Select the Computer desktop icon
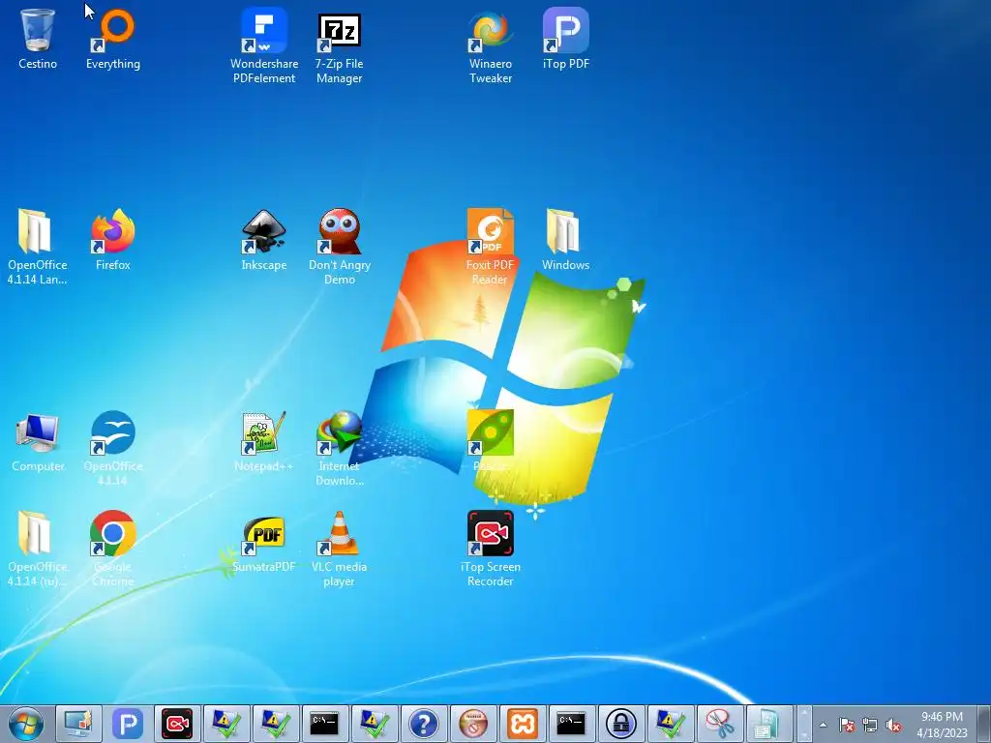This screenshot has width=991, height=743. coord(38,441)
